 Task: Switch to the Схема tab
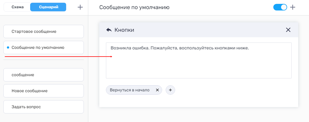(17, 7)
